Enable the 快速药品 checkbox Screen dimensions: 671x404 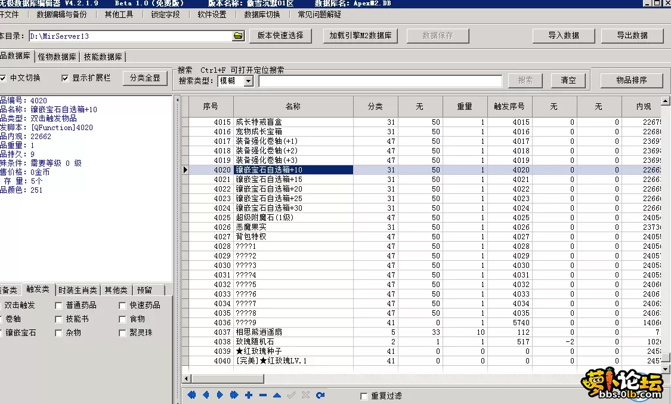pyautogui.click(x=122, y=306)
